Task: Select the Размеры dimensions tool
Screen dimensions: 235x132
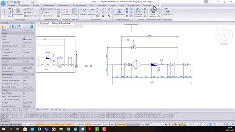Action: tap(83, 12)
